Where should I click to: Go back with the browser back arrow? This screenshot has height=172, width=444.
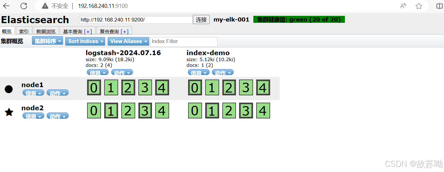[x=6, y=6]
